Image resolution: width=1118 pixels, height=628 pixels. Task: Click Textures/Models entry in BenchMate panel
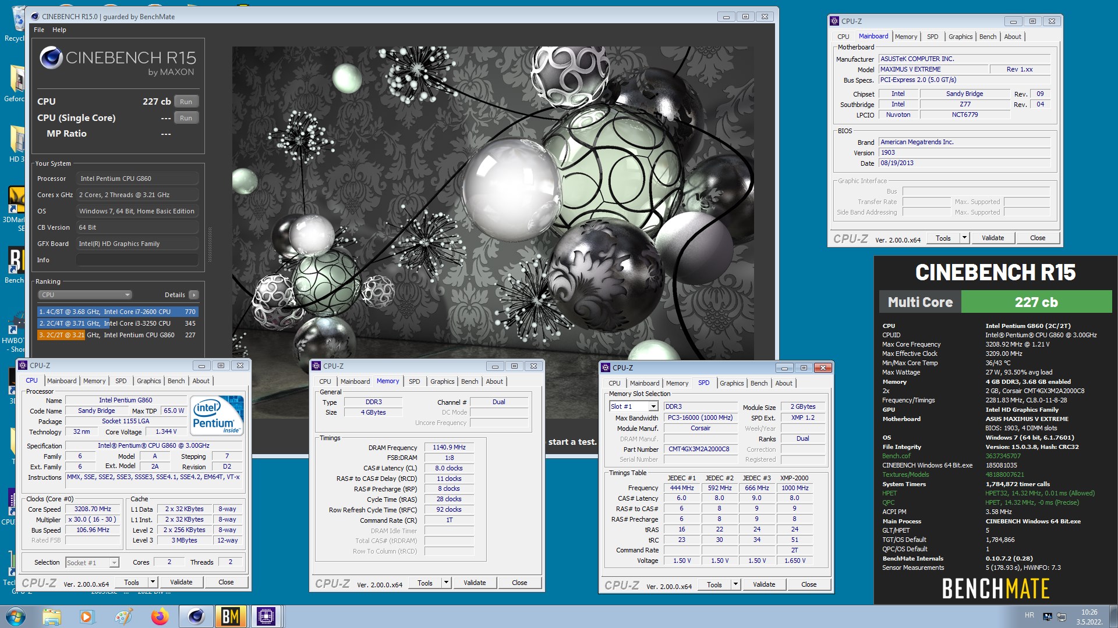(x=905, y=474)
